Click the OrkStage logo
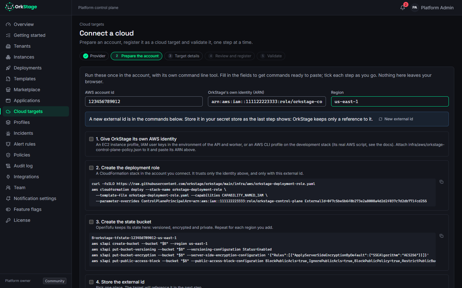Screen dimensions: 462x288 pyautogui.click(x=21, y=7)
